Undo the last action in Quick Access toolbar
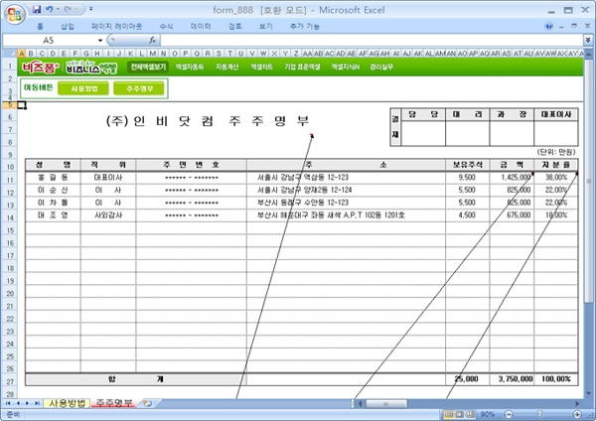 (49, 9)
